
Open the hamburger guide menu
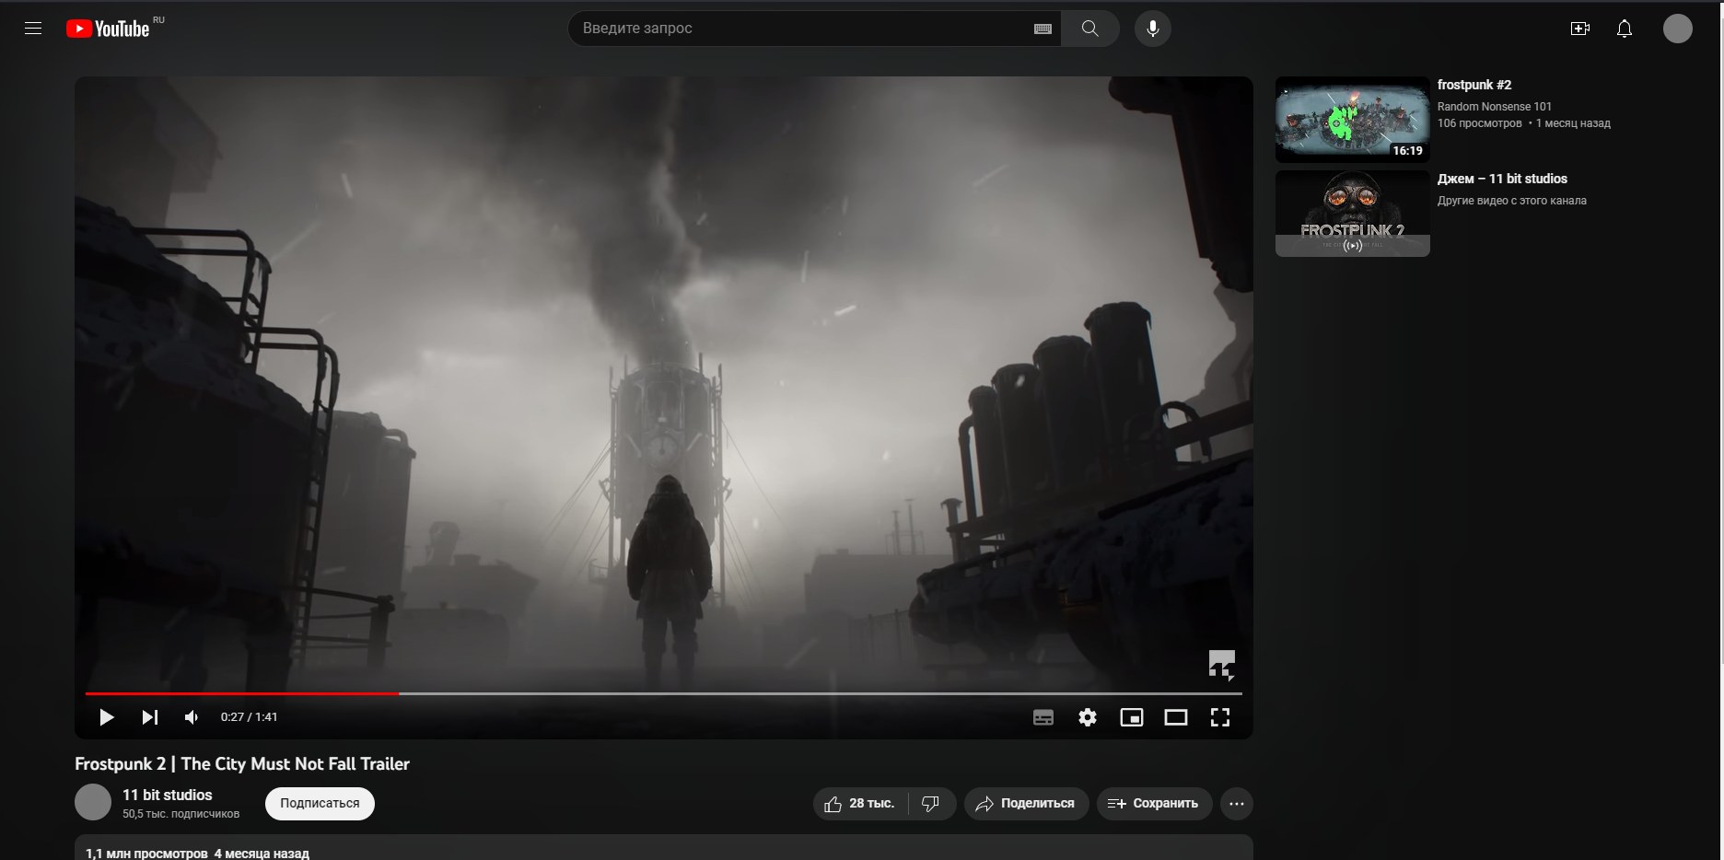33,29
